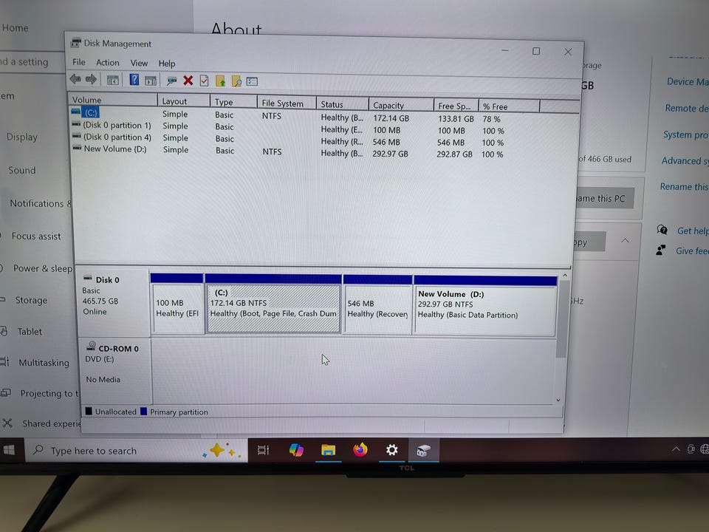This screenshot has width=709, height=532.
Task: Toggle Show/Hide Console Tree toolbar icon
Action: pos(112,81)
